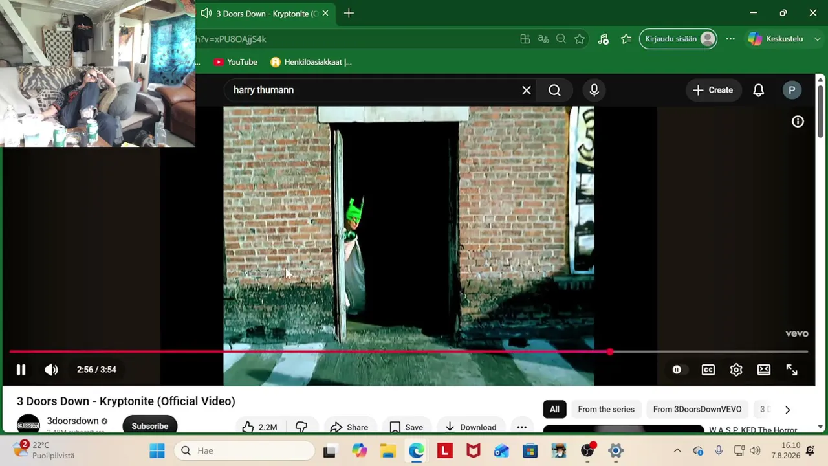Screen dimensions: 828x466
Task: Open File Explorer from the taskbar
Action: click(387, 450)
